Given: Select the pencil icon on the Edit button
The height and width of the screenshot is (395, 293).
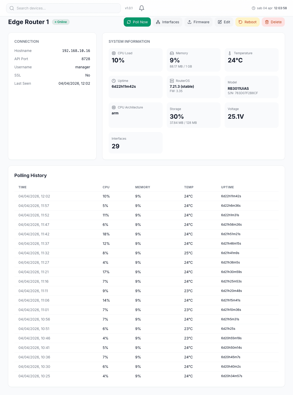Looking at the screenshot, I should click(x=219, y=22).
